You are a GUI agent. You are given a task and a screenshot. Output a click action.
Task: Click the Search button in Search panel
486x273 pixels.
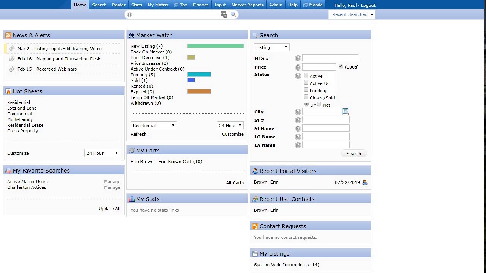(x=354, y=154)
